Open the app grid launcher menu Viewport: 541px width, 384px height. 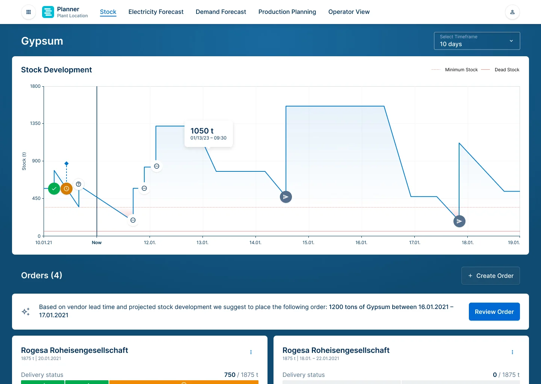click(29, 12)
